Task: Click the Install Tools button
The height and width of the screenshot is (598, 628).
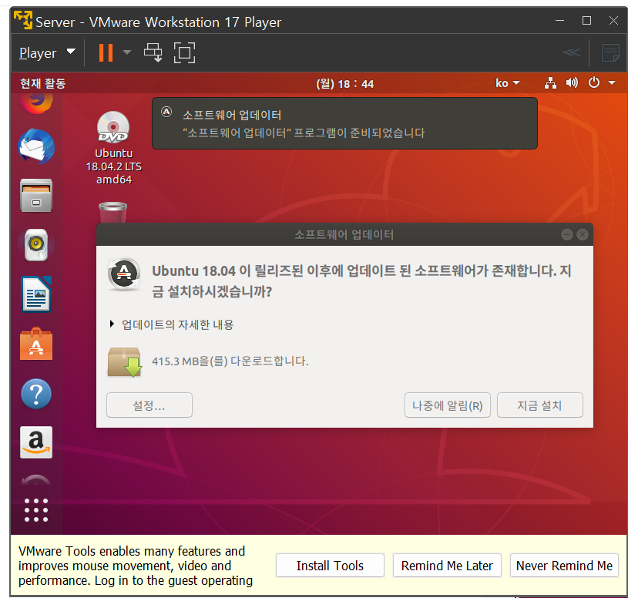Action: pyautogui.click(x=330, y=566)
